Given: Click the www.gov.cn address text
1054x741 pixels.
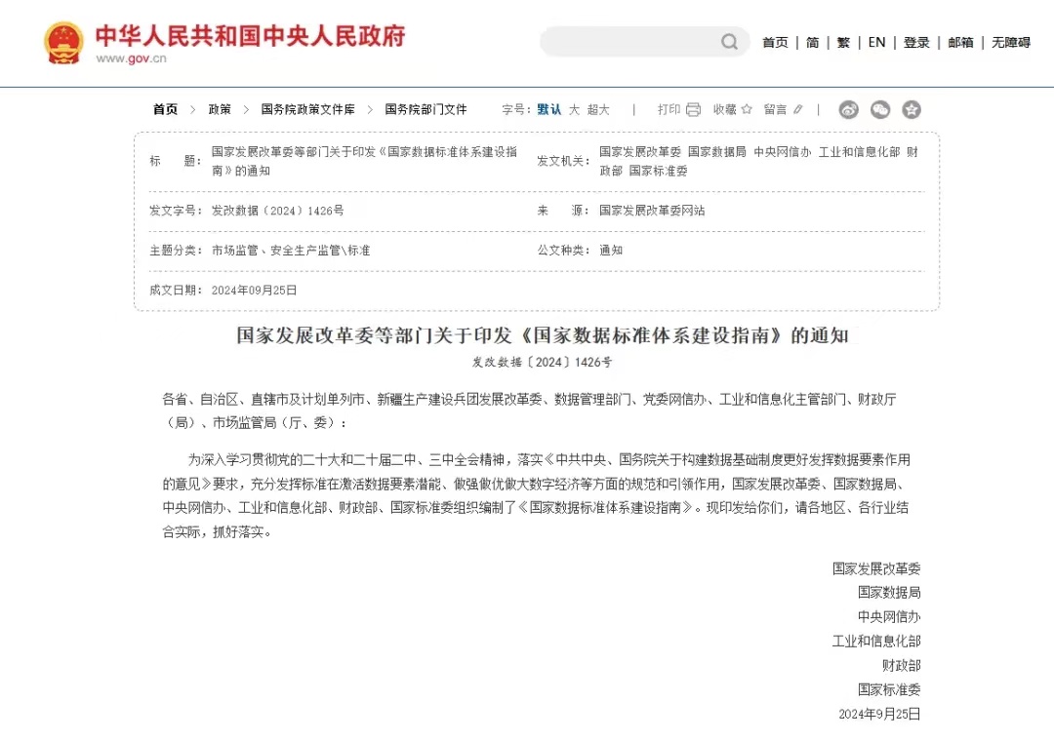Looking at the screenshot, I should click(131, 58).
